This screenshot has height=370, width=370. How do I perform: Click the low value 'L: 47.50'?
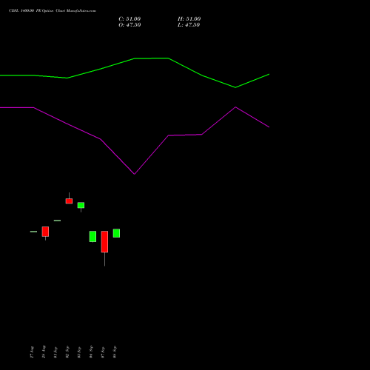189,25
